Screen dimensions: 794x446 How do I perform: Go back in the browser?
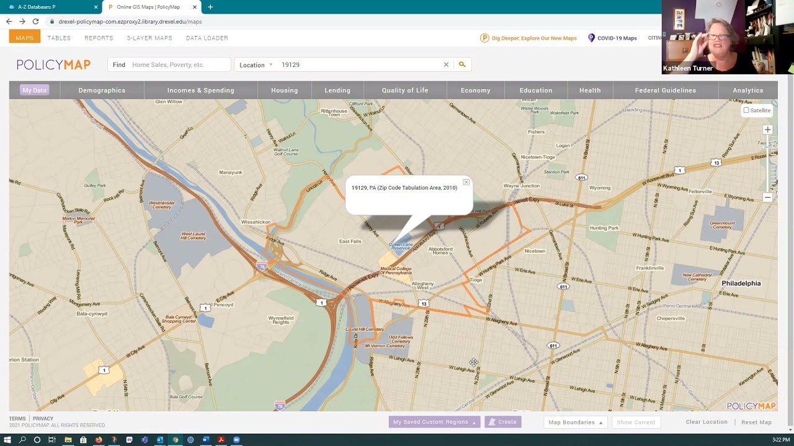click(x=9, y=21)
